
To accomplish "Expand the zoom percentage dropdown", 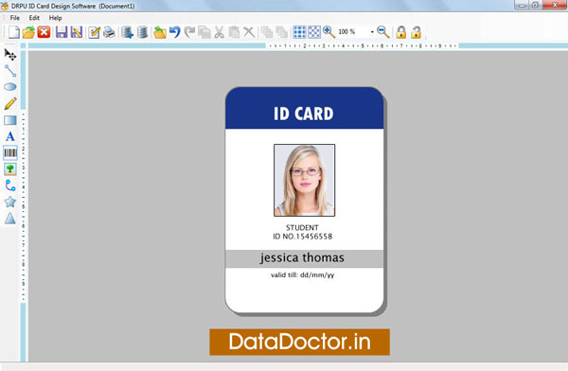I will pyautogui.click(x=372, y=32).
